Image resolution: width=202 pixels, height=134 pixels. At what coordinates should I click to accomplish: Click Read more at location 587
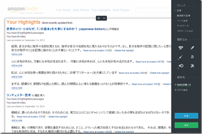pyautogui.click(x=148, y=62)
